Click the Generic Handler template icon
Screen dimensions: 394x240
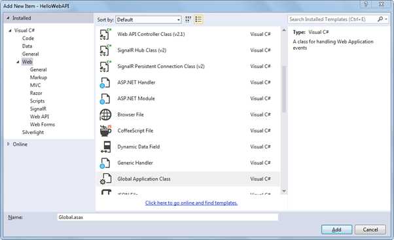105,163
